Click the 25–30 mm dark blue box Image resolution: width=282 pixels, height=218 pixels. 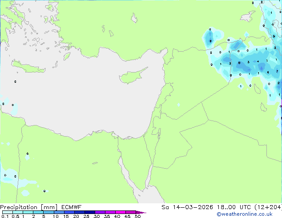pos(90,212)
